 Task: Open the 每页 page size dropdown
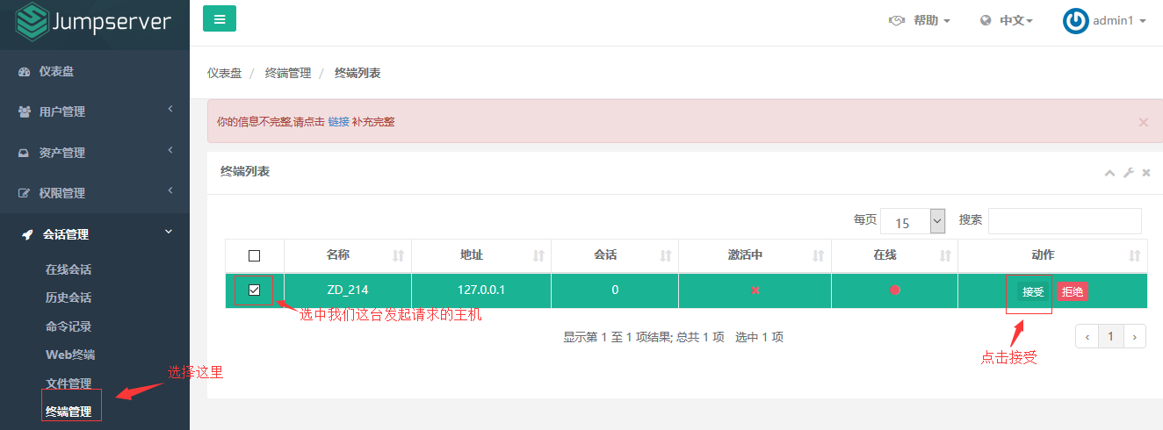click(x=912, y=221)
